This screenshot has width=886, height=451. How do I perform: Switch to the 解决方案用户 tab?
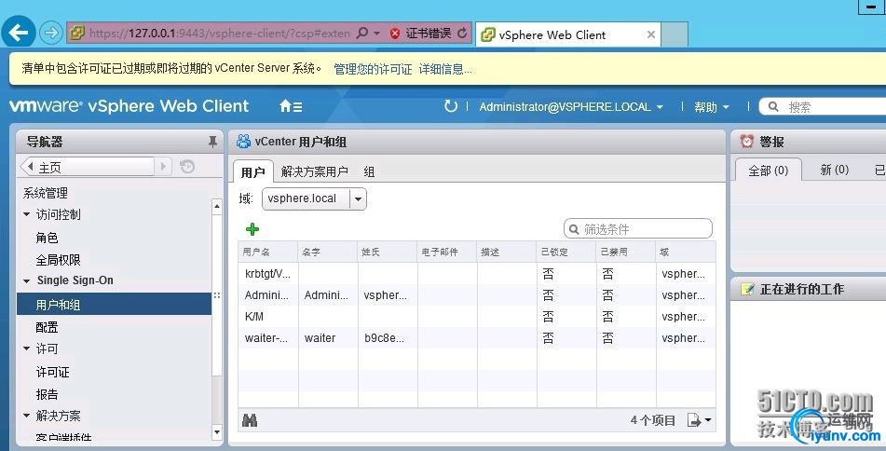coord(314,171)
